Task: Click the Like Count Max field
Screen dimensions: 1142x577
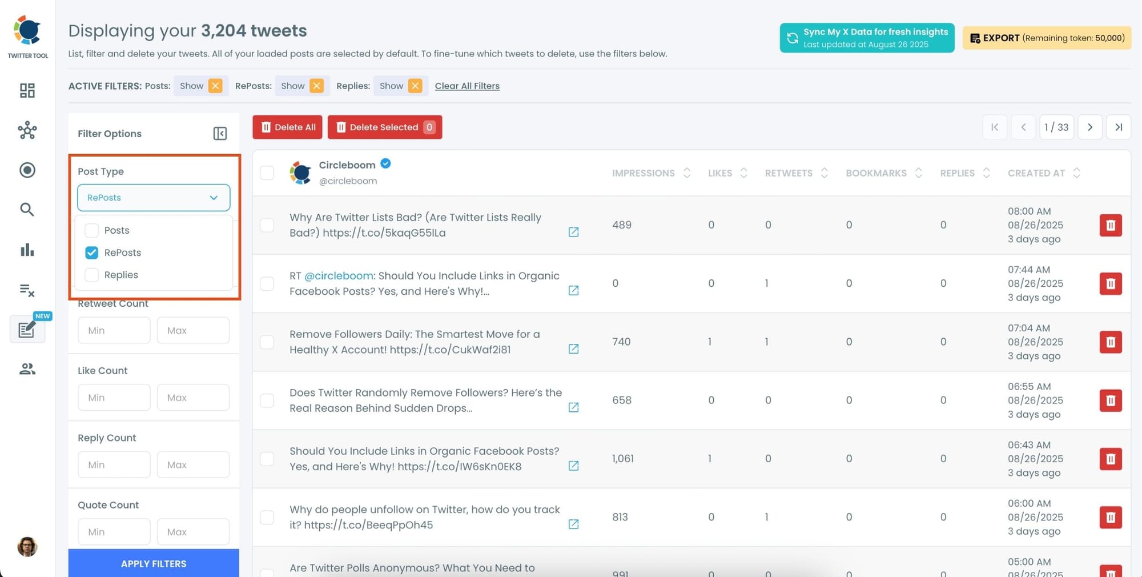Action: [x=193, y=398]
